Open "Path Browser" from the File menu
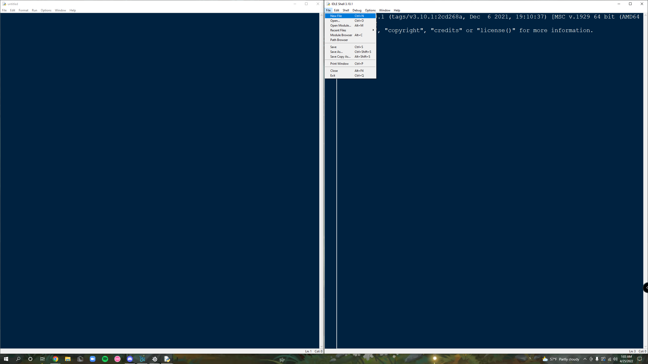Image resolution: width=648 pixels, height=364 pixels. pyautogui.click(x=339, y=40)
